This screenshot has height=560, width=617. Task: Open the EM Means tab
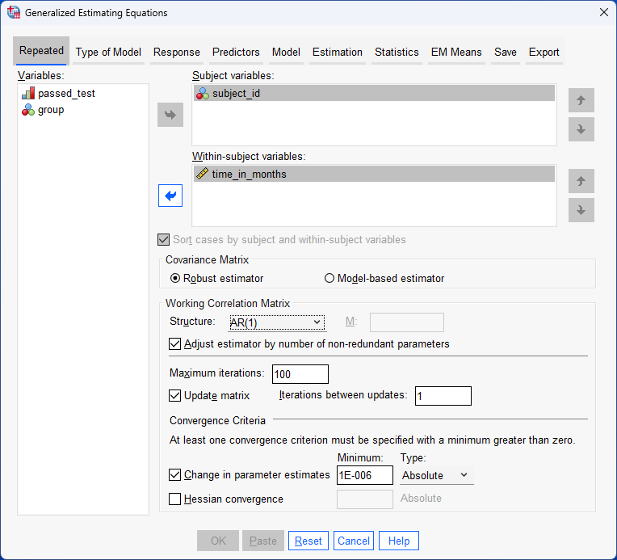(x=455, y=52)
